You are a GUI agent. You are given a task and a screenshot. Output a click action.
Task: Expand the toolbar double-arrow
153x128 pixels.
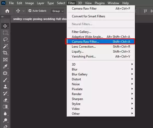click(x=2, y=17)
